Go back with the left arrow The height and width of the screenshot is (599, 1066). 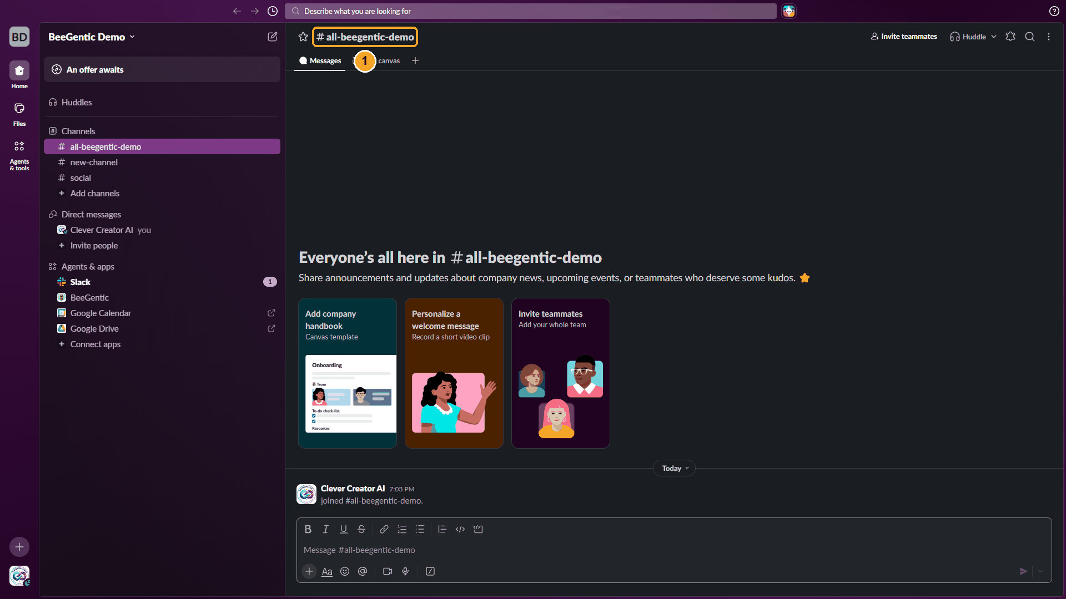pyautogui.click(x=237, y=11)
